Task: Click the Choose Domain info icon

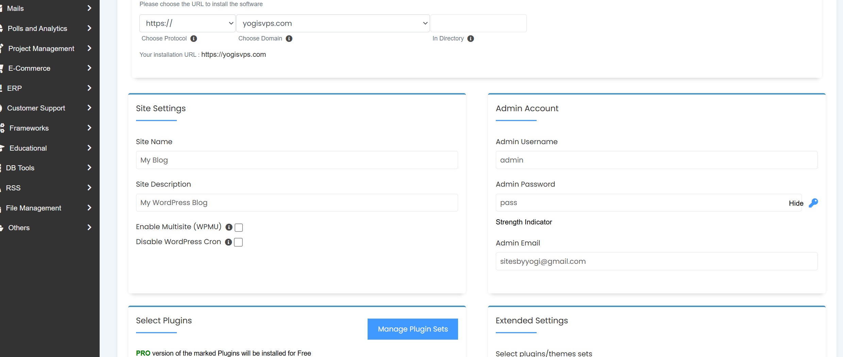Action: [289, 38]
